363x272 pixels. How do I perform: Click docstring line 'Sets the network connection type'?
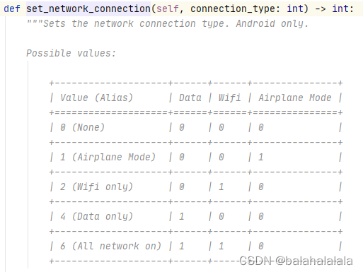pos(136,23)
